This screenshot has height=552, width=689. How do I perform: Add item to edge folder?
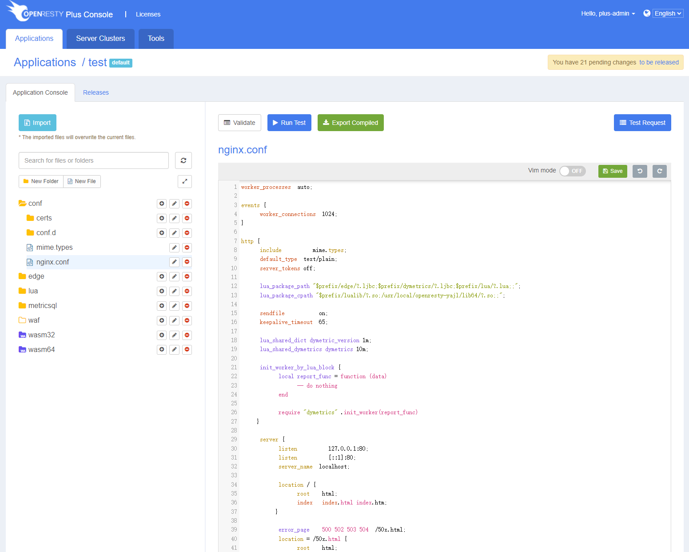[162, 276]
